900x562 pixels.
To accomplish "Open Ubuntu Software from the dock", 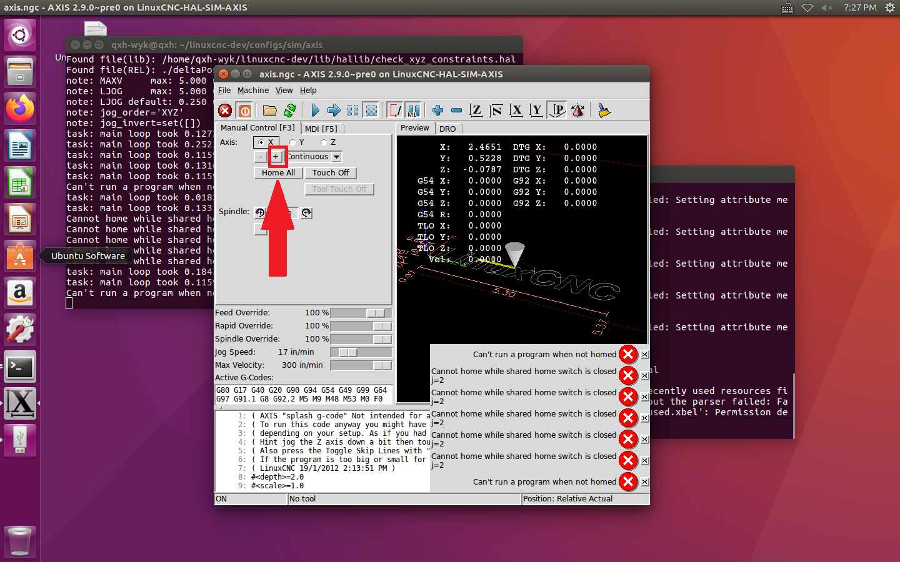I will point(20,256).
